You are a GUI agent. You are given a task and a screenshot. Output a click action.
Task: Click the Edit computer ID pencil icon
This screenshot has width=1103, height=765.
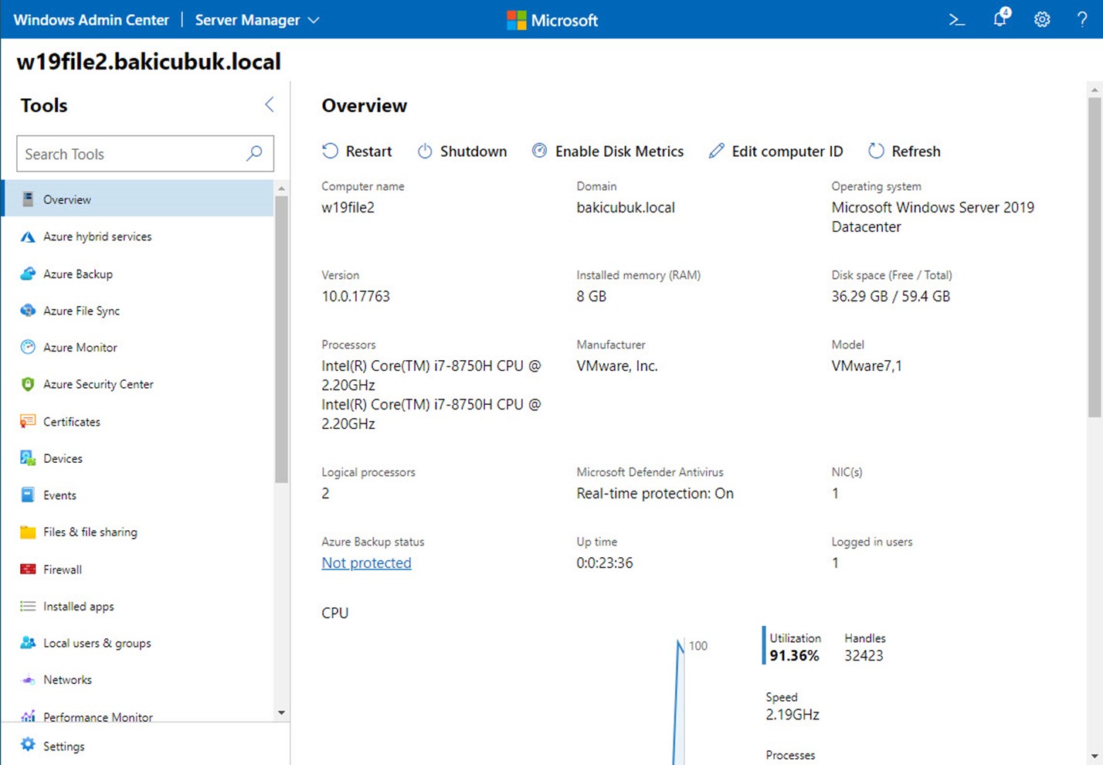coord(717,151)
